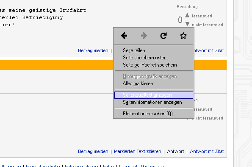Click the greyed-out Forward arrow in context menu

144,36
